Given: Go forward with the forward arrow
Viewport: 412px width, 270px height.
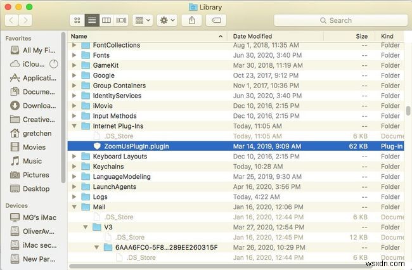Looking at the screenshot, I should (25, 20).
